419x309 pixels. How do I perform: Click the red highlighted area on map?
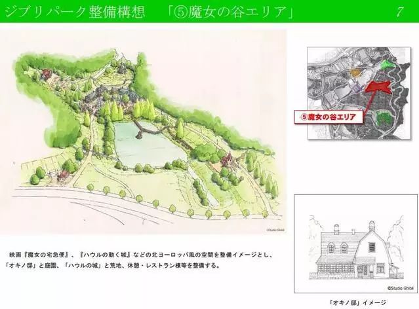tap(378, 86)
